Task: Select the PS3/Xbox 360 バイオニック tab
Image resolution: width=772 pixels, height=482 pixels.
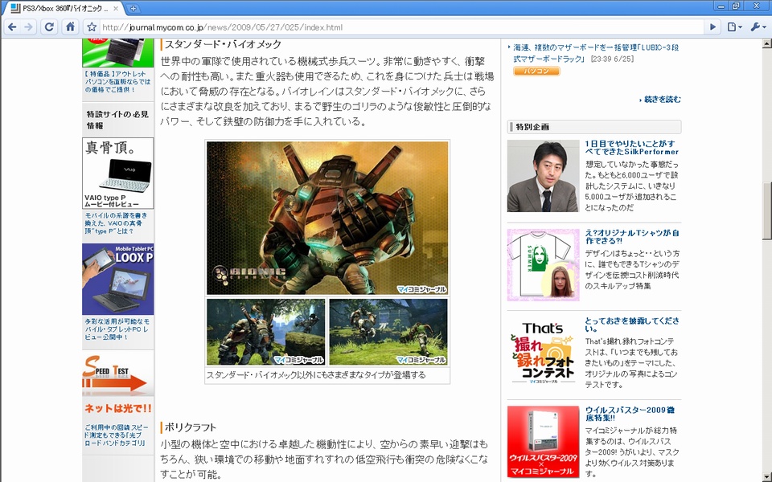Action: 64,8
